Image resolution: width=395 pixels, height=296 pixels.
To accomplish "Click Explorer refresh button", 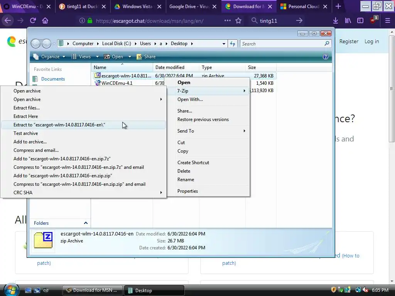I will pyautogui.click(x=233, y=44).
